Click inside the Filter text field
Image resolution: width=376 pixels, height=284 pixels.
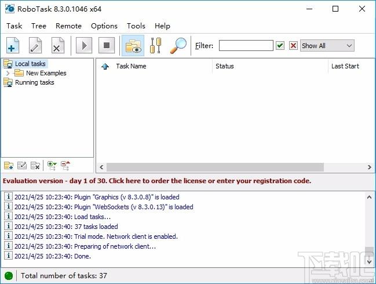(x=246, y=46)
